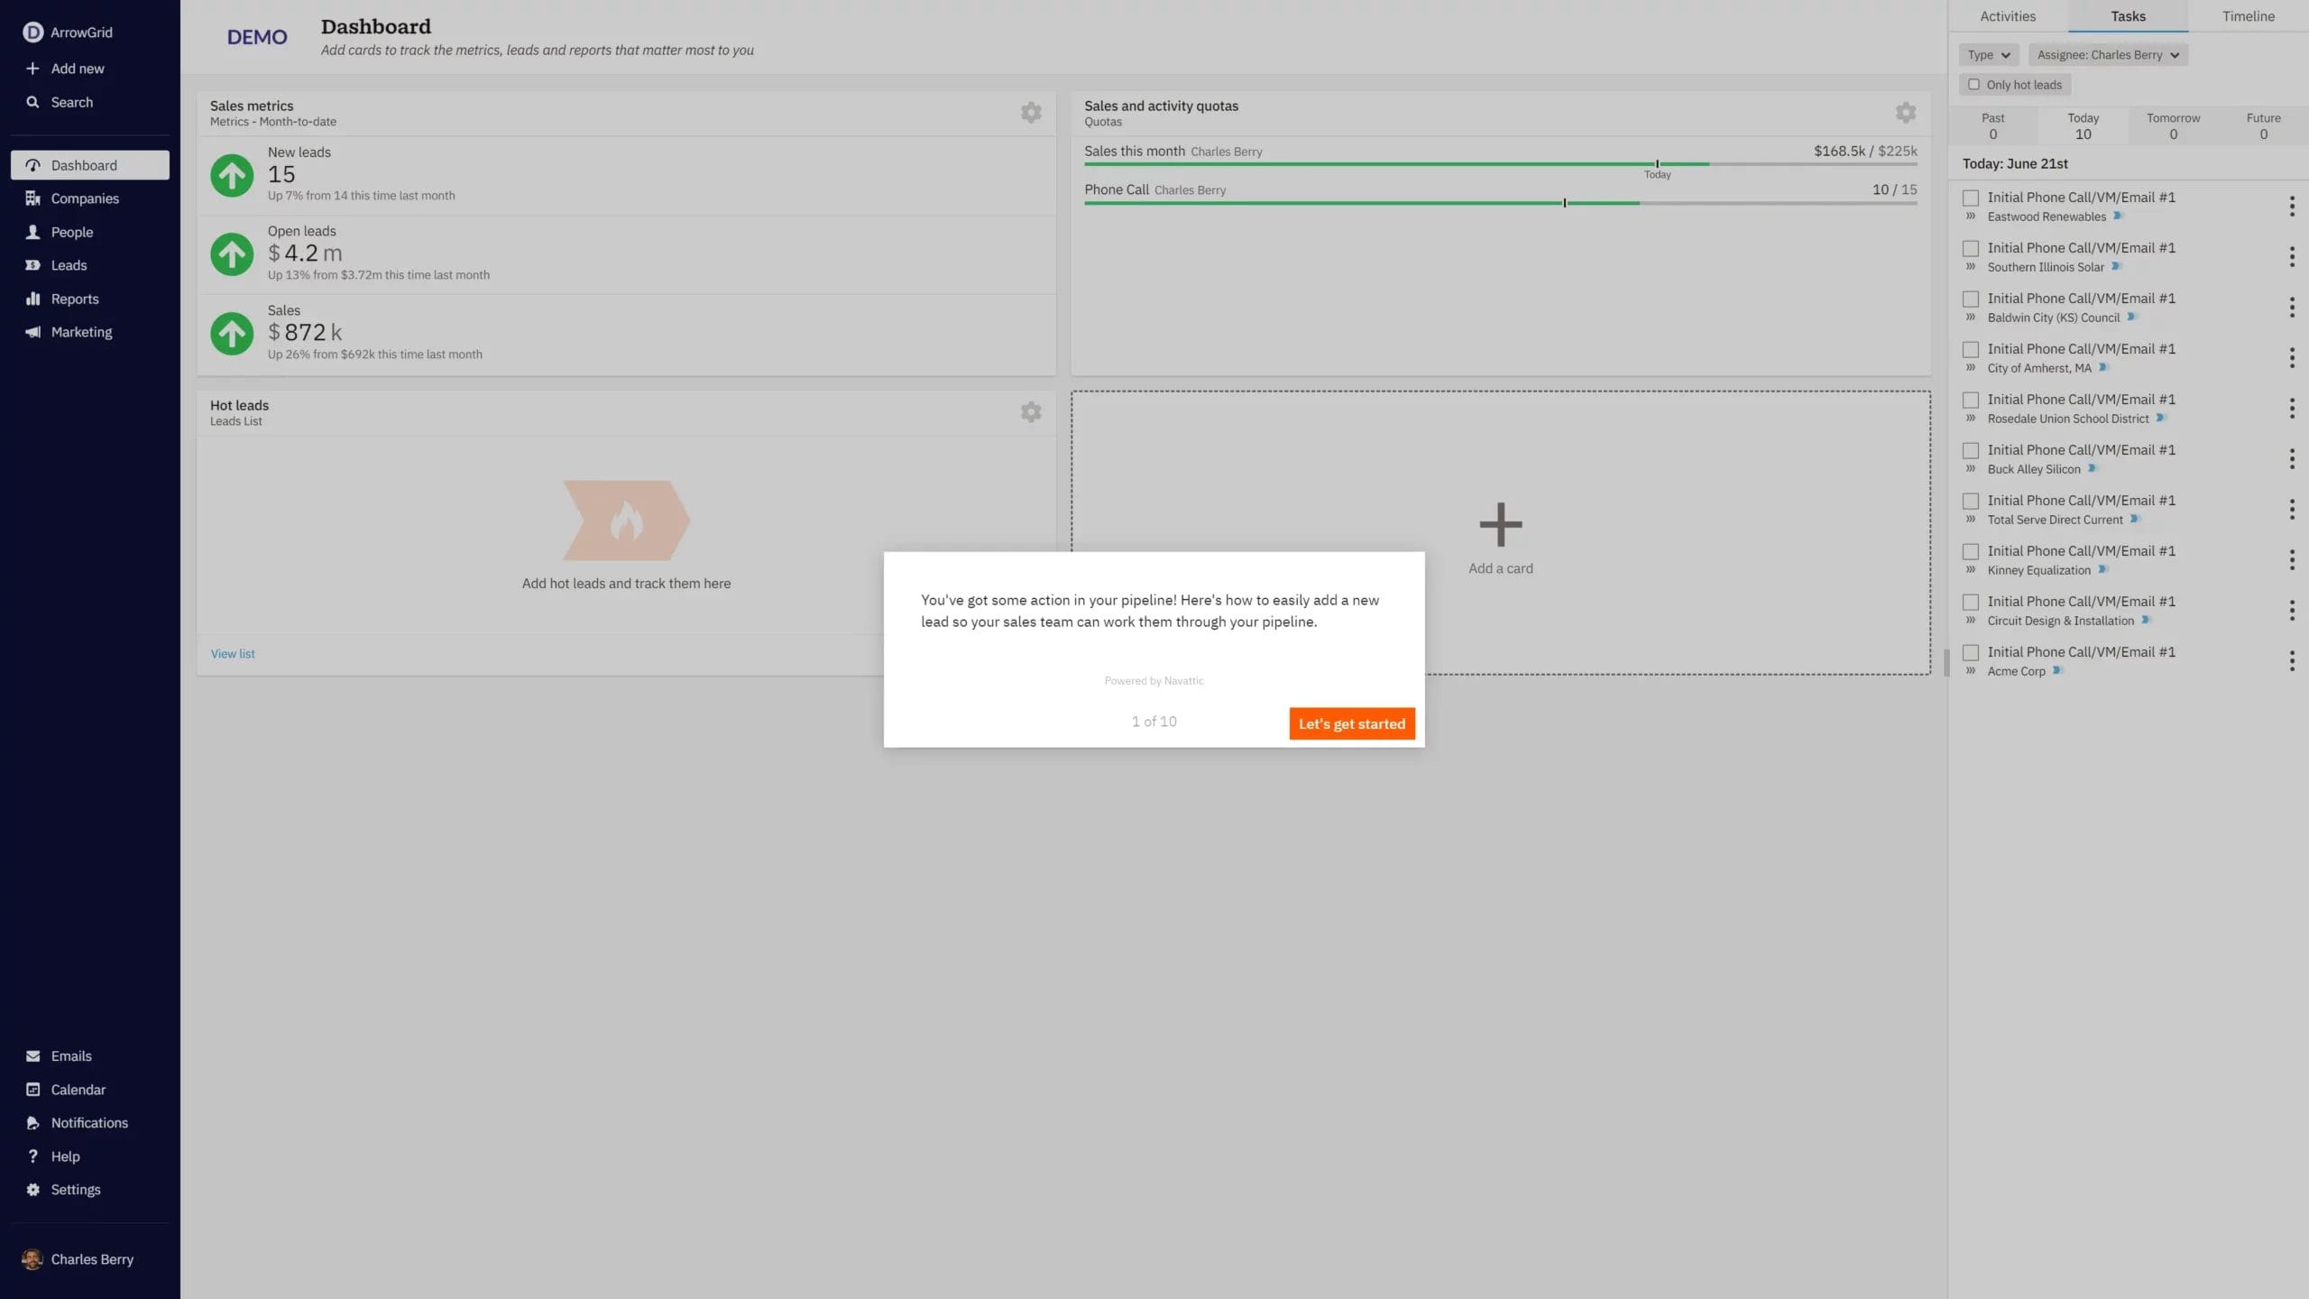Enable the Only hot leads filter
Image resolution: width=2309 pixels, height=1299 pixels.
click(1975, 84)
